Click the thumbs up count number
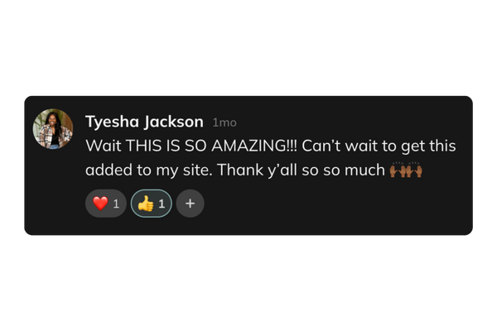Image resolution: width=497 pixels, height=331 pixels. 162,204
